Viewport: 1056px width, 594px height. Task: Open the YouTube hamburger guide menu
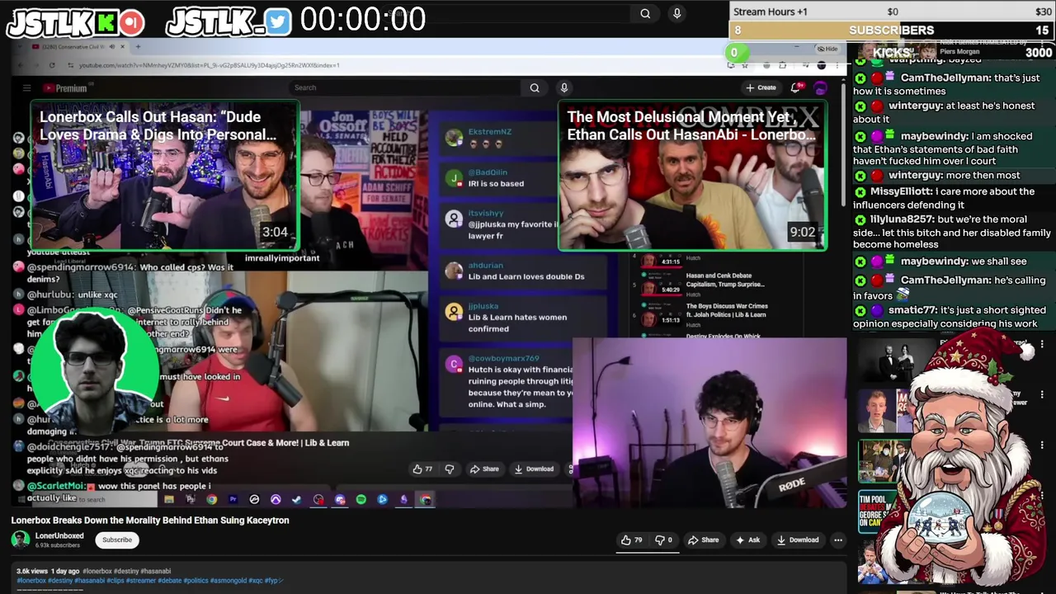(26, 88)
